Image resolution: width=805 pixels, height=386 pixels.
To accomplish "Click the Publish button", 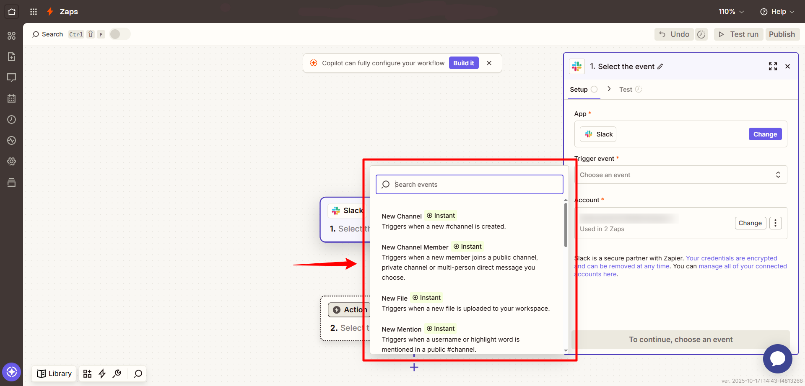I will 782,34.
